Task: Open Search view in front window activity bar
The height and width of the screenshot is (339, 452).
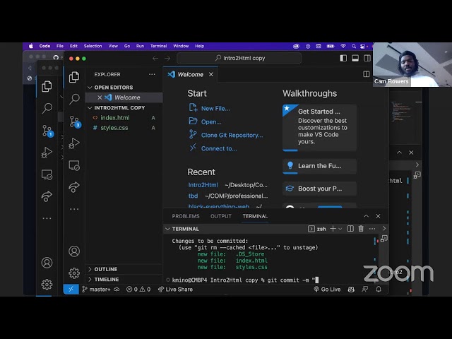Action: [x=74, y=99]
